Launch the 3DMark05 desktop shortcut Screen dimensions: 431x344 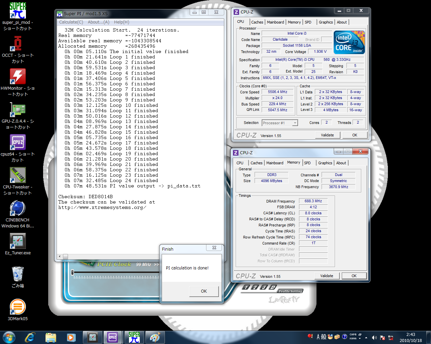(x=18, y=310)
